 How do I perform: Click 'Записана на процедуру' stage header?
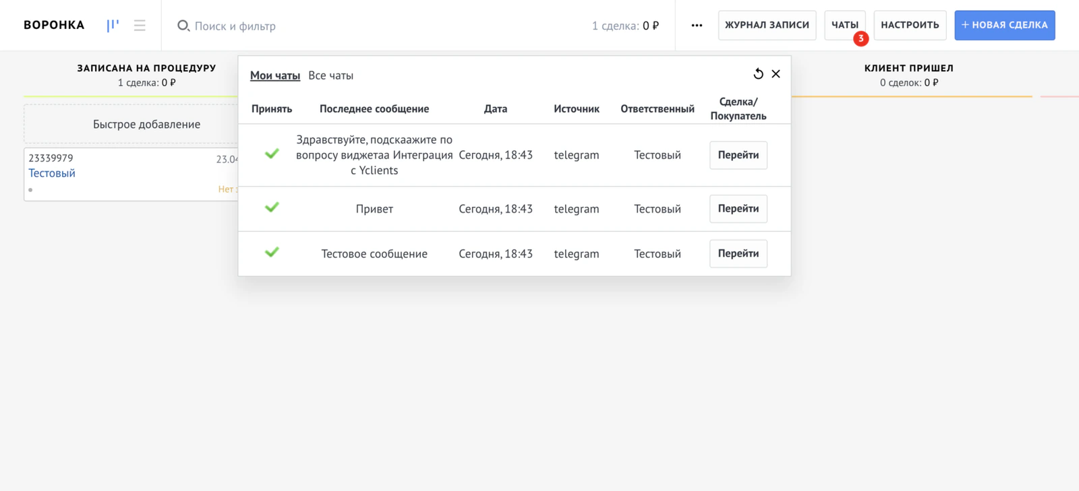pyautogui.click(x=146, y=68)
